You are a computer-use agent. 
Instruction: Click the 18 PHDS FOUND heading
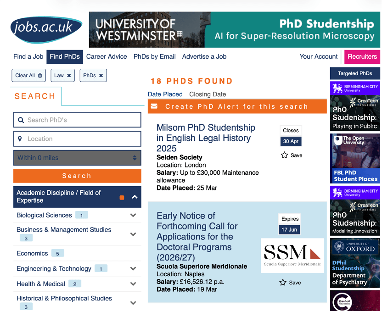[x=192, y=81]
